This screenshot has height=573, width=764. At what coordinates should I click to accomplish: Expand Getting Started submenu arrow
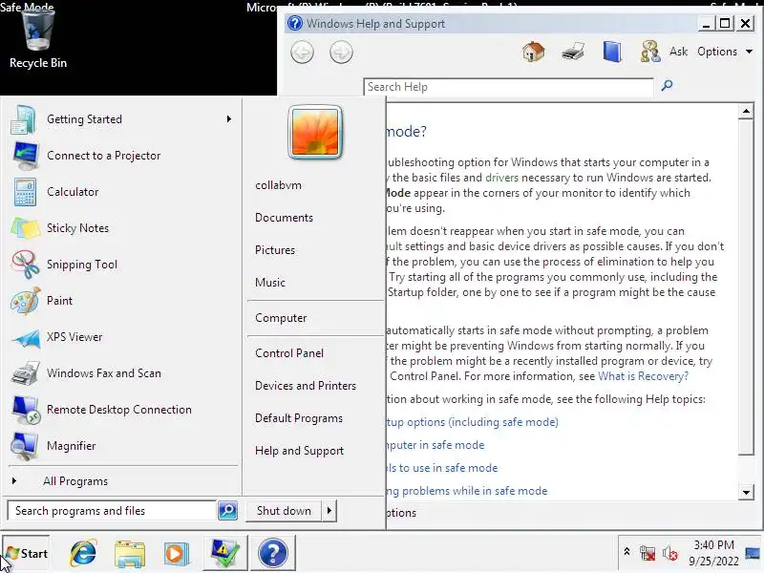(229, 119)
